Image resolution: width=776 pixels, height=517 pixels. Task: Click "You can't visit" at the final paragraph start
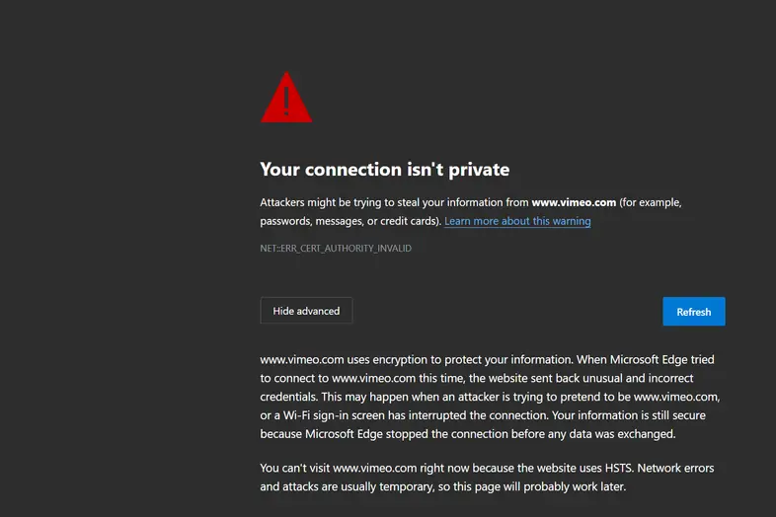294,468
